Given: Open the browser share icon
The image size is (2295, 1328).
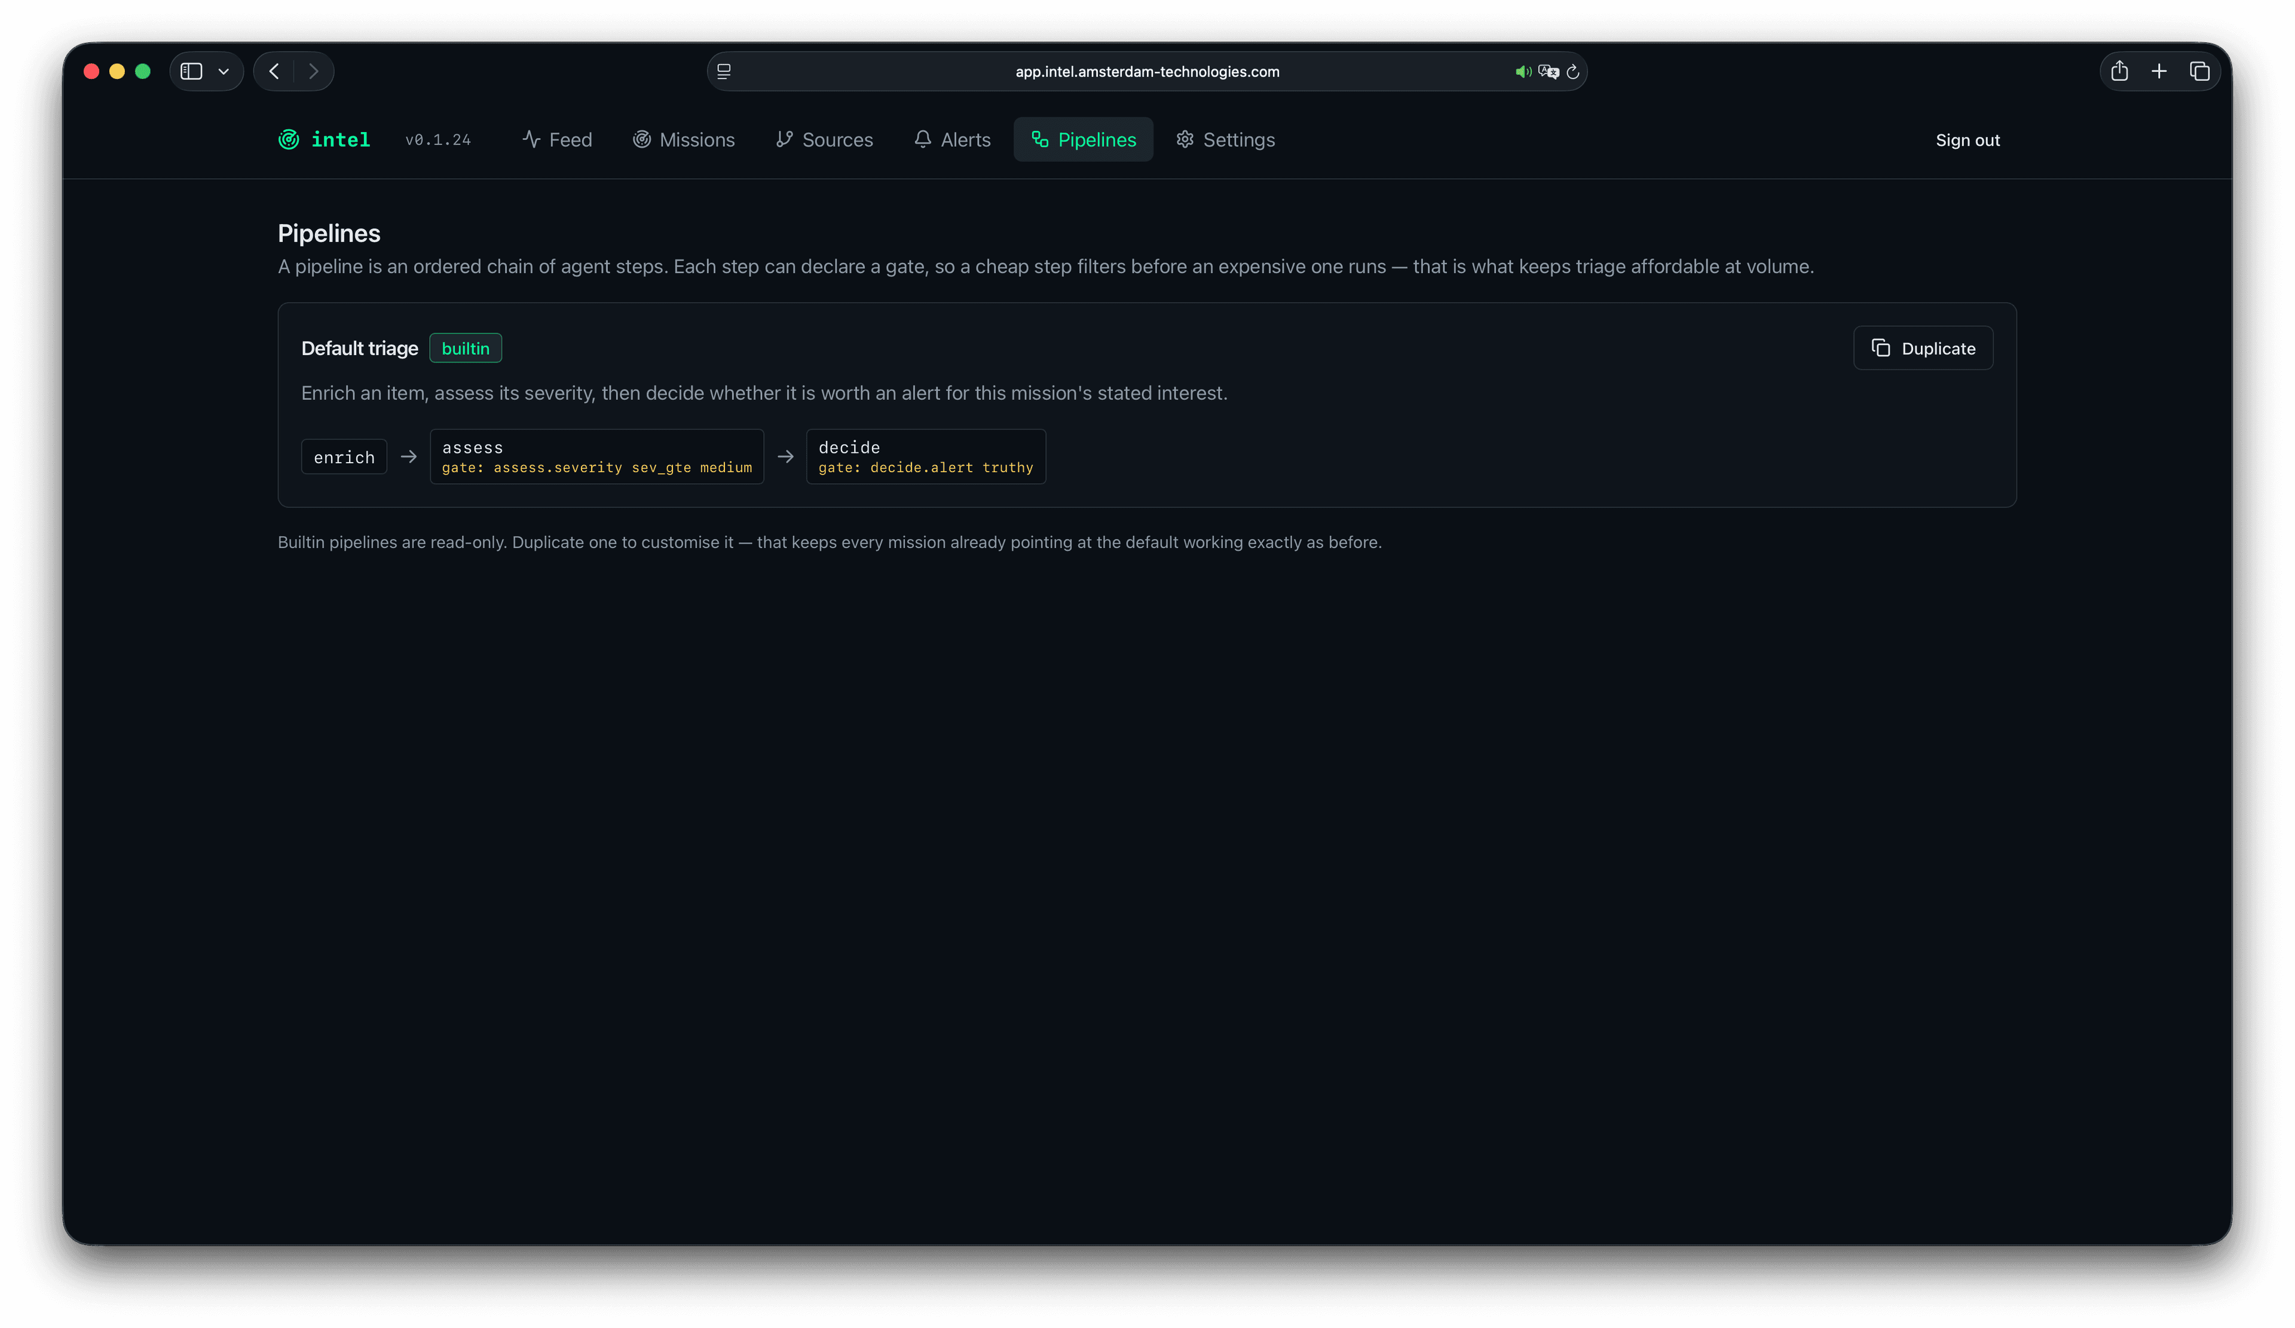Looking at the screenshot, I should tap(2119, 71).
